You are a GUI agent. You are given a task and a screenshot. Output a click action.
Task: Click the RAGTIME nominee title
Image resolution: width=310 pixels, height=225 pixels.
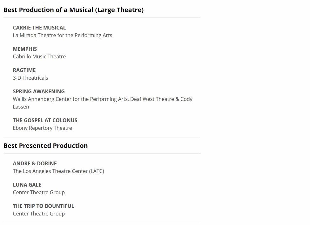[x=24, y=70]
